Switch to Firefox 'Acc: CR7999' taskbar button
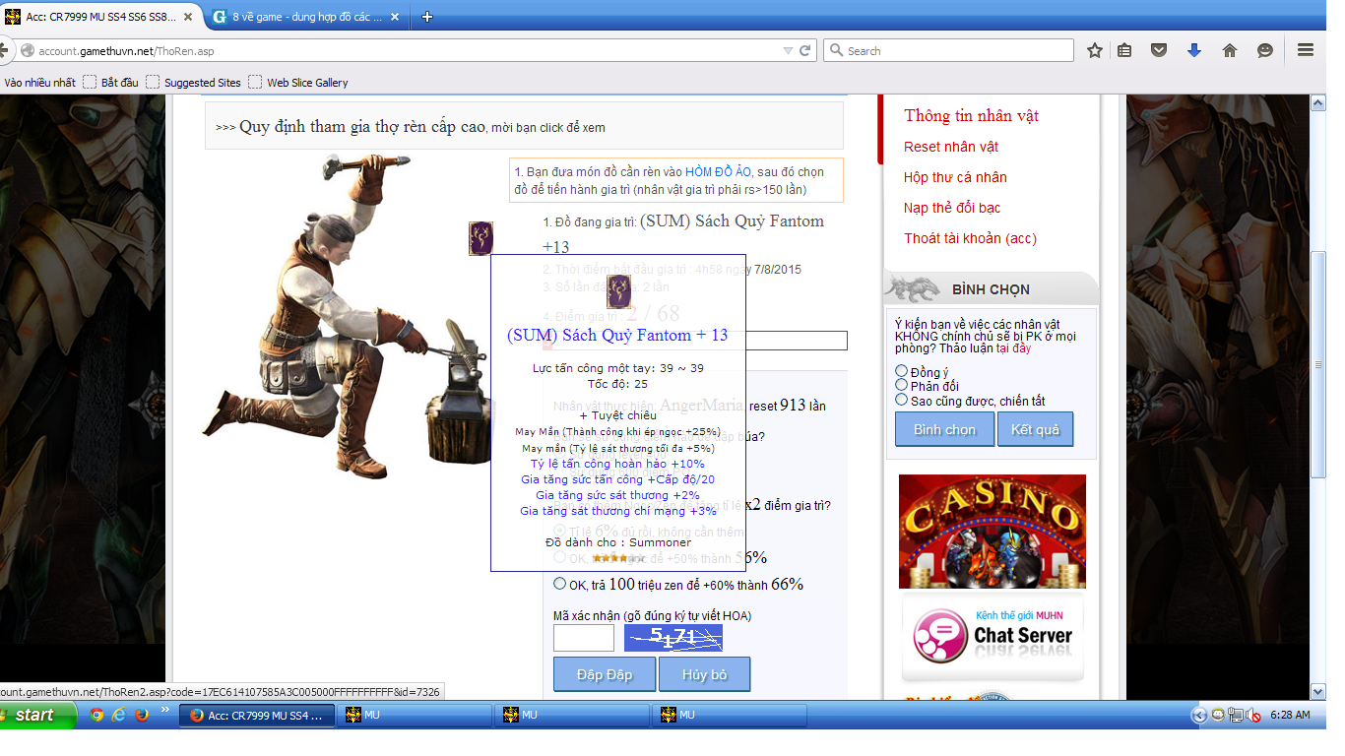The height and width of the screenshot is (756, 1345). pos(257,716)
